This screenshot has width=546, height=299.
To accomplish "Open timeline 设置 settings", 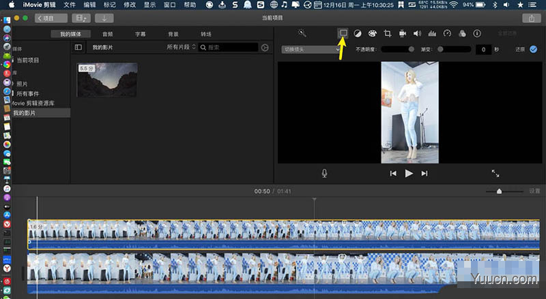I will (x=534, y=191).
